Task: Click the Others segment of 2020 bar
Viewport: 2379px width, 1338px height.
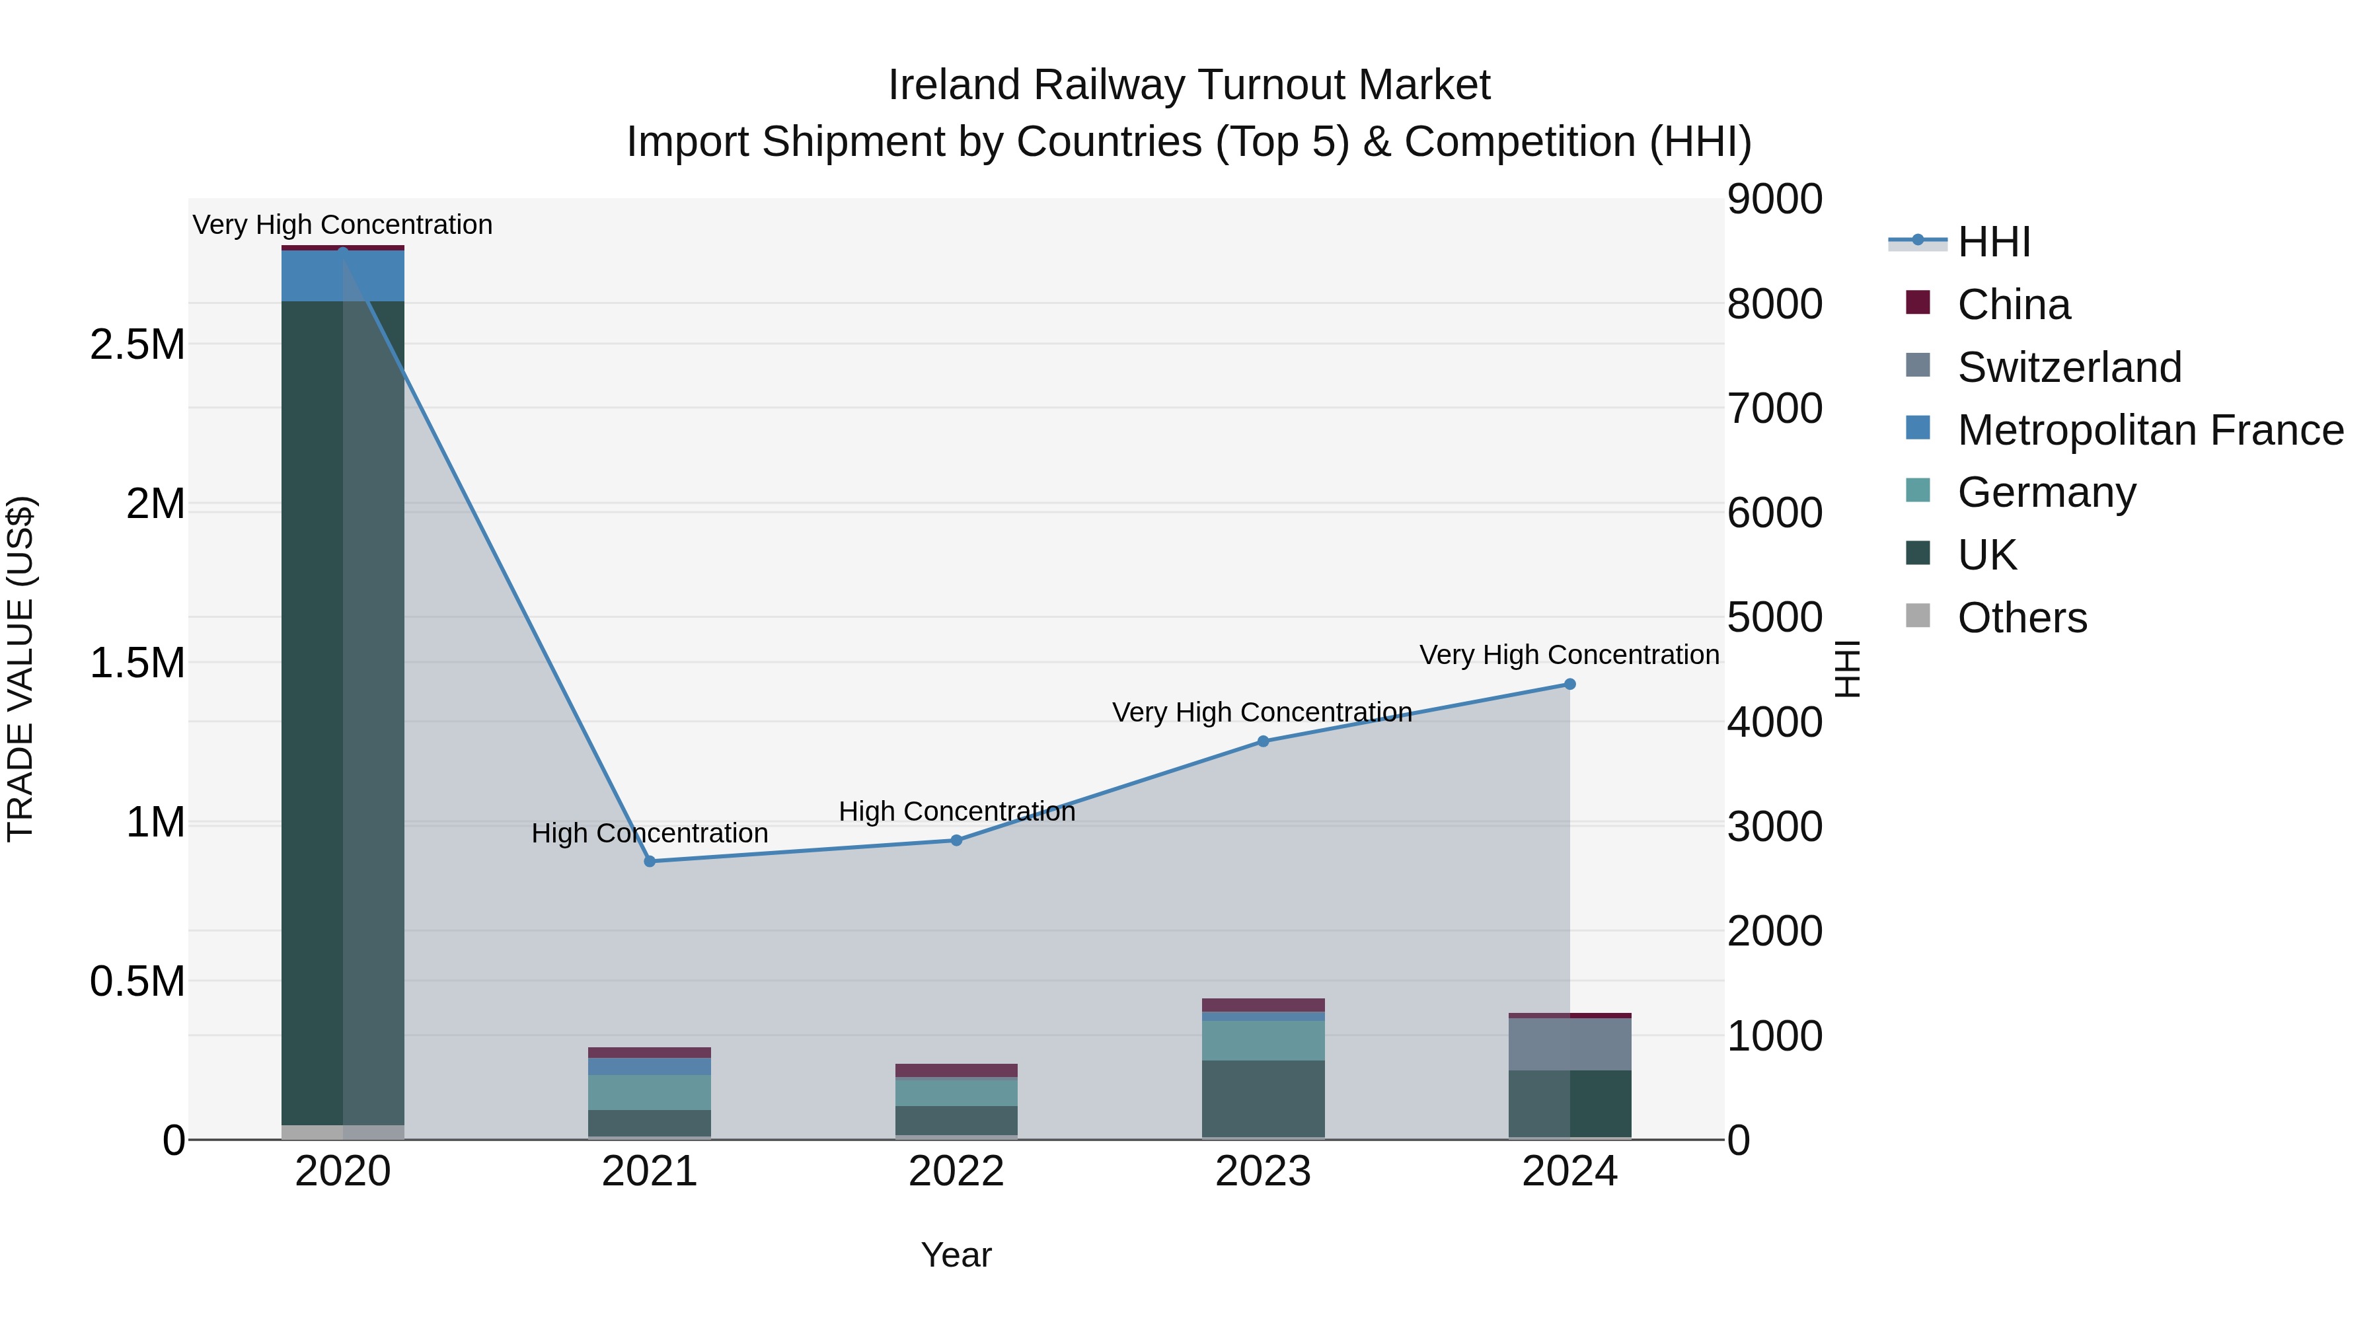Action: (x=342, y=1132)
